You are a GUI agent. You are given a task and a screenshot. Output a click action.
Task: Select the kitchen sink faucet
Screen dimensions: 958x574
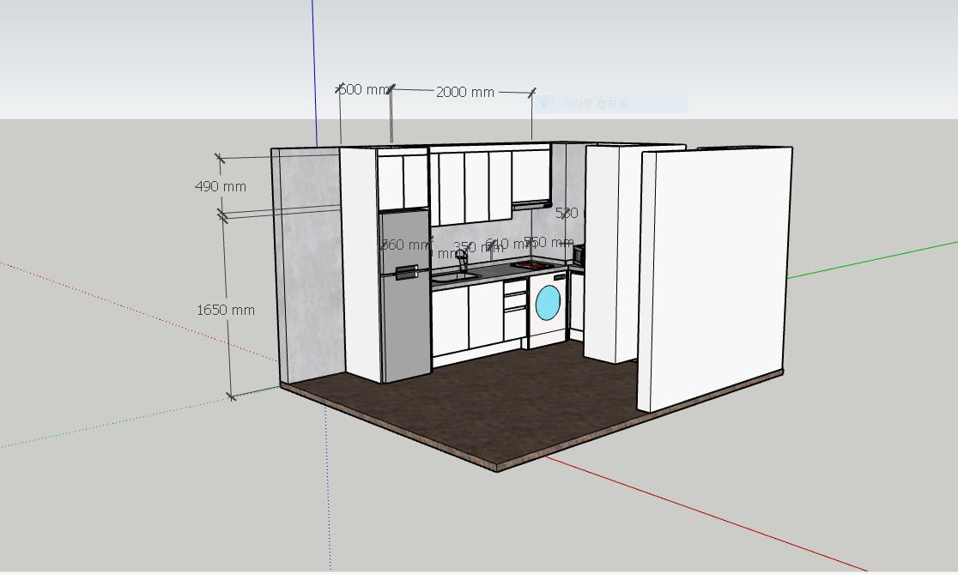(462, 262)
